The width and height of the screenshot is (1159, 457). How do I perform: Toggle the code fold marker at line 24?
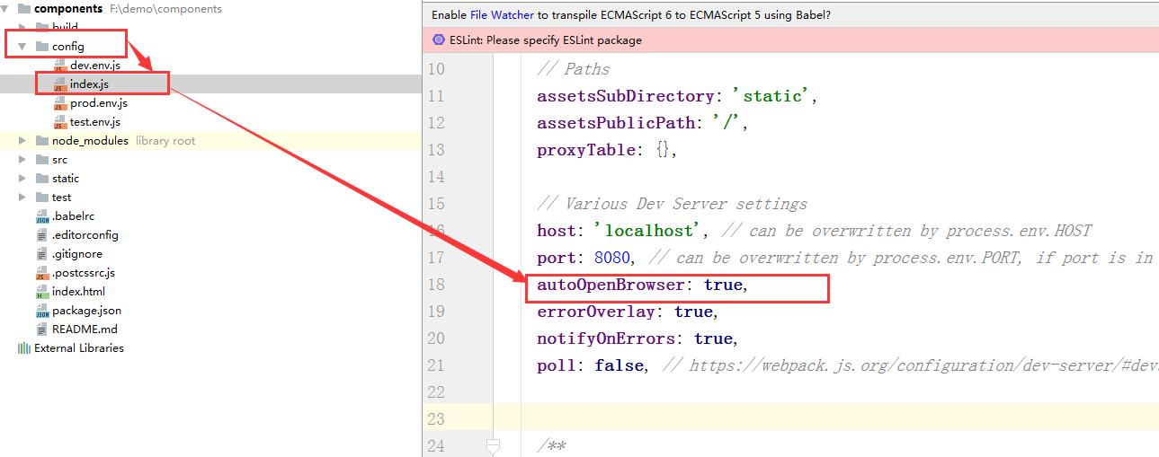pos(493,444)
